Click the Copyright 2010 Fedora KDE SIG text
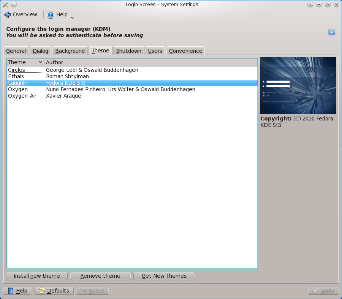 [297, 122]
